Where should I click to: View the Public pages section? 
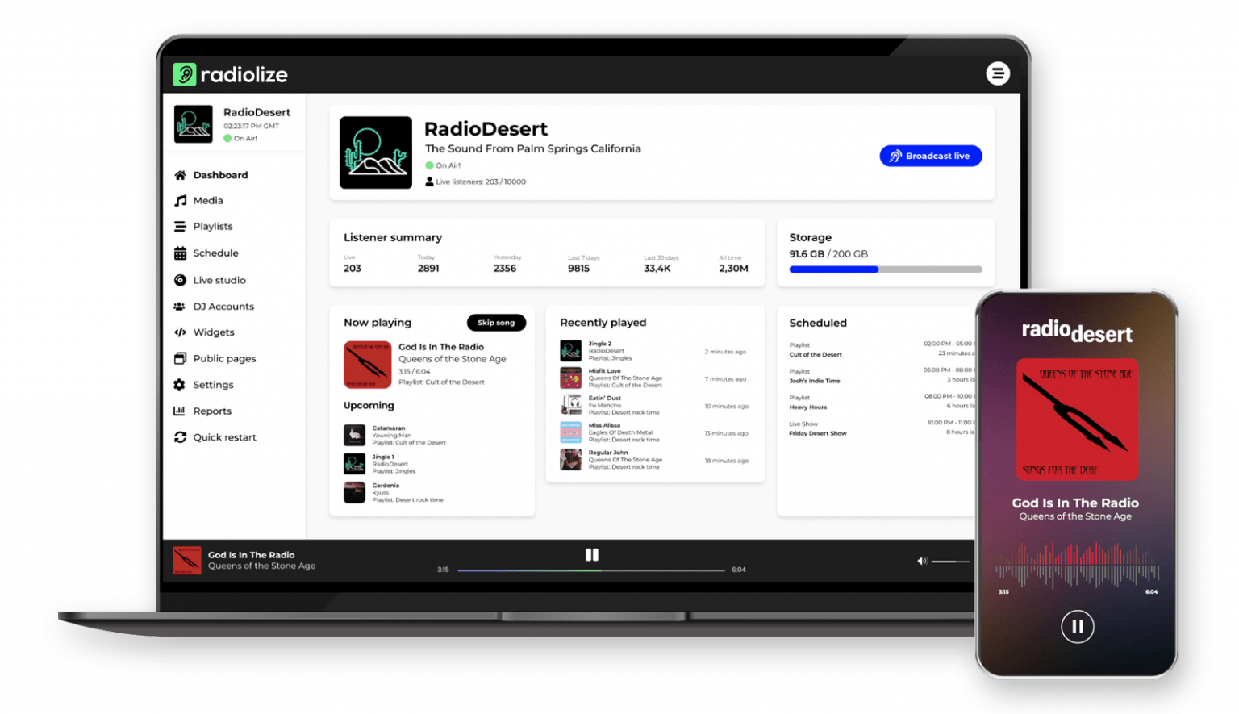point(225,358)
